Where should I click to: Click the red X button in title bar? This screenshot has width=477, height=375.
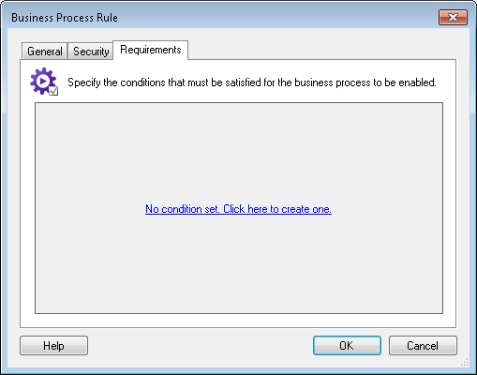[453, 17]
